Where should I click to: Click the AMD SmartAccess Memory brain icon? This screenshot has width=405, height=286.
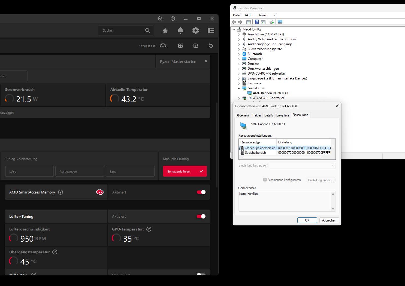(100, 192)
